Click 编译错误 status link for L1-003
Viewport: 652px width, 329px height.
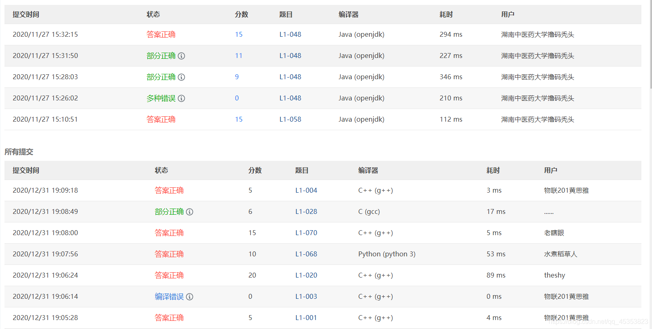(169, 296)
